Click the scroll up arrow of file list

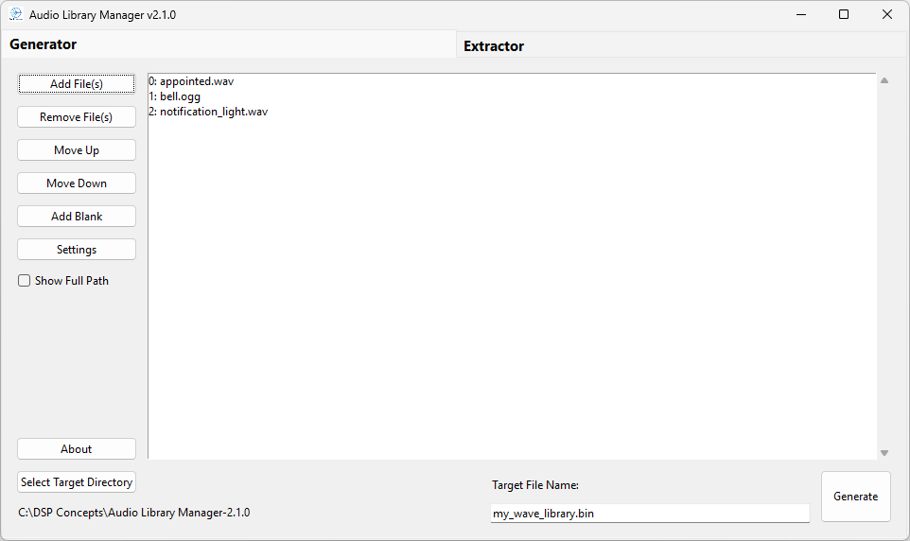[884, 80]
